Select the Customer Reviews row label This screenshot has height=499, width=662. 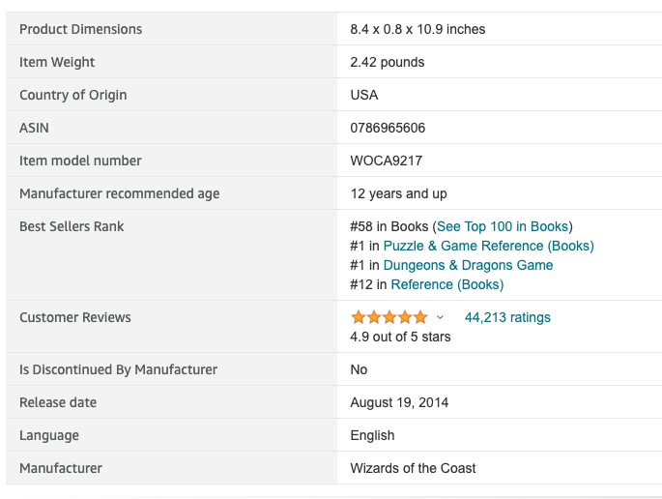75,317
